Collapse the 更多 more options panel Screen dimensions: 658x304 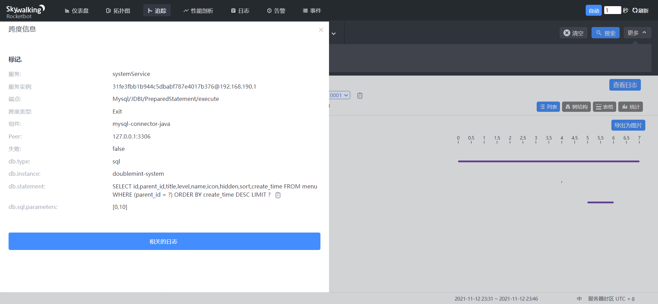tap(637, 33)
